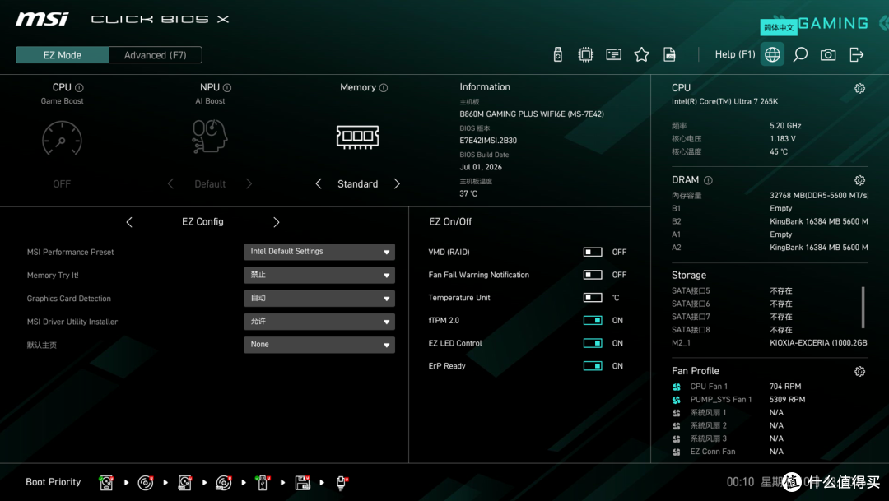Click the exit icon at top right

856,54
